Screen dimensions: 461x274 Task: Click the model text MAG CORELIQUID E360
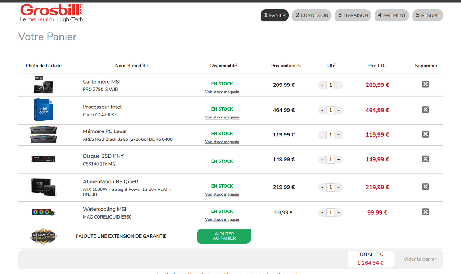pos(107,217)
